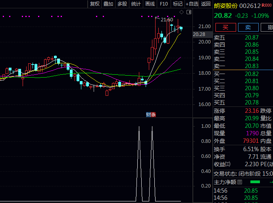This screenshot has width=273, height=203.
Task: Select stock code 002612
Action: (x=250, y=6)
